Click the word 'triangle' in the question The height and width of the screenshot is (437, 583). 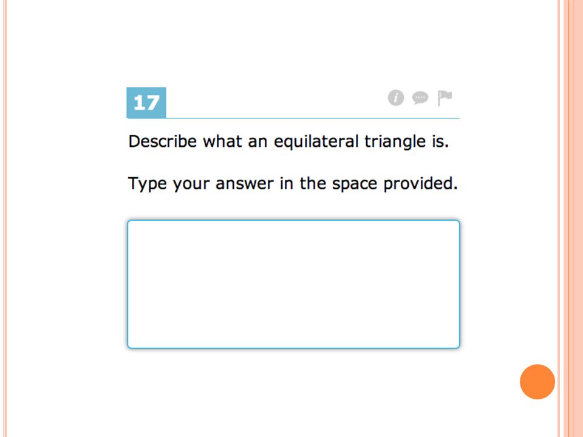395,141
